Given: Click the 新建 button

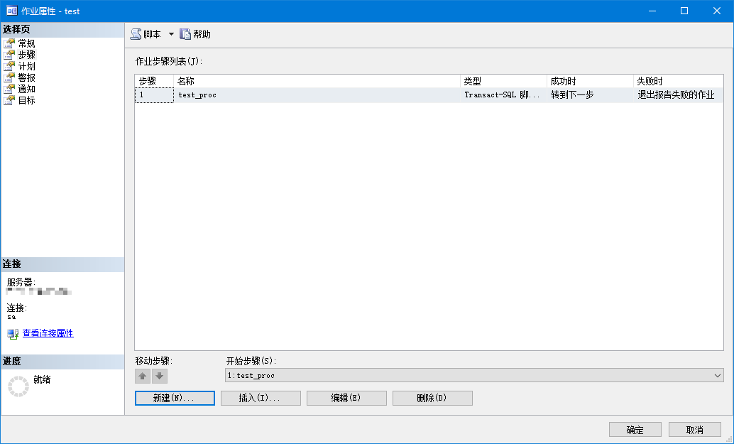Looking at the screenshot, I should click(174, 398).
